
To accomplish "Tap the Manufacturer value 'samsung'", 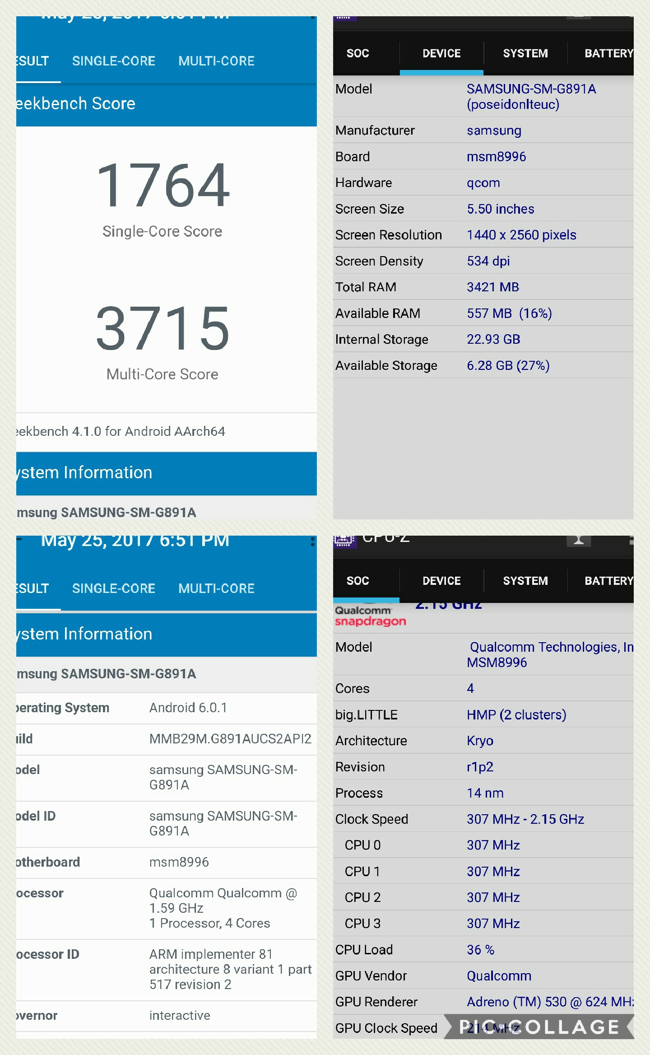I will click(x=494, y=131).
